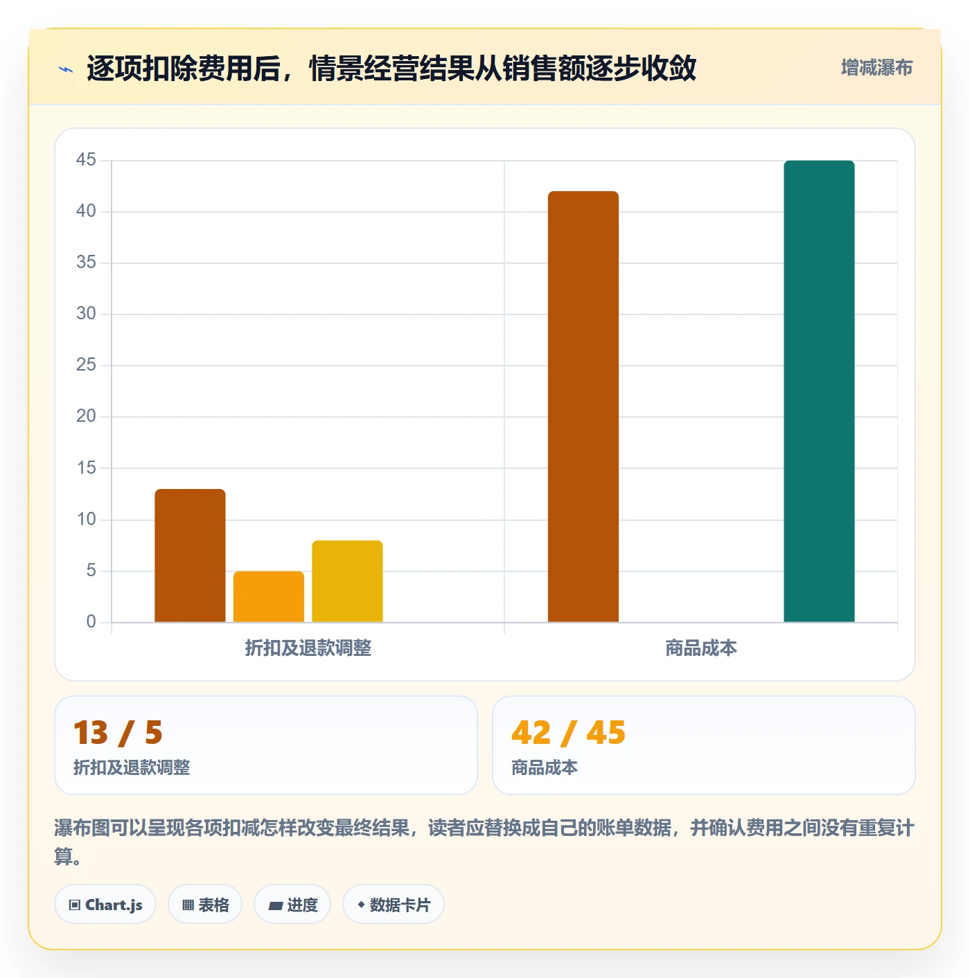
Task: Click the description paragraph starting 瀑布图可以呈现
Action: (x=484, y=842)
